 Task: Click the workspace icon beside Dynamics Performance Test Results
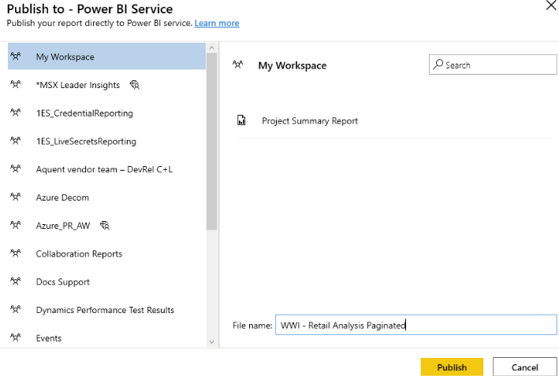click(15, 309)
